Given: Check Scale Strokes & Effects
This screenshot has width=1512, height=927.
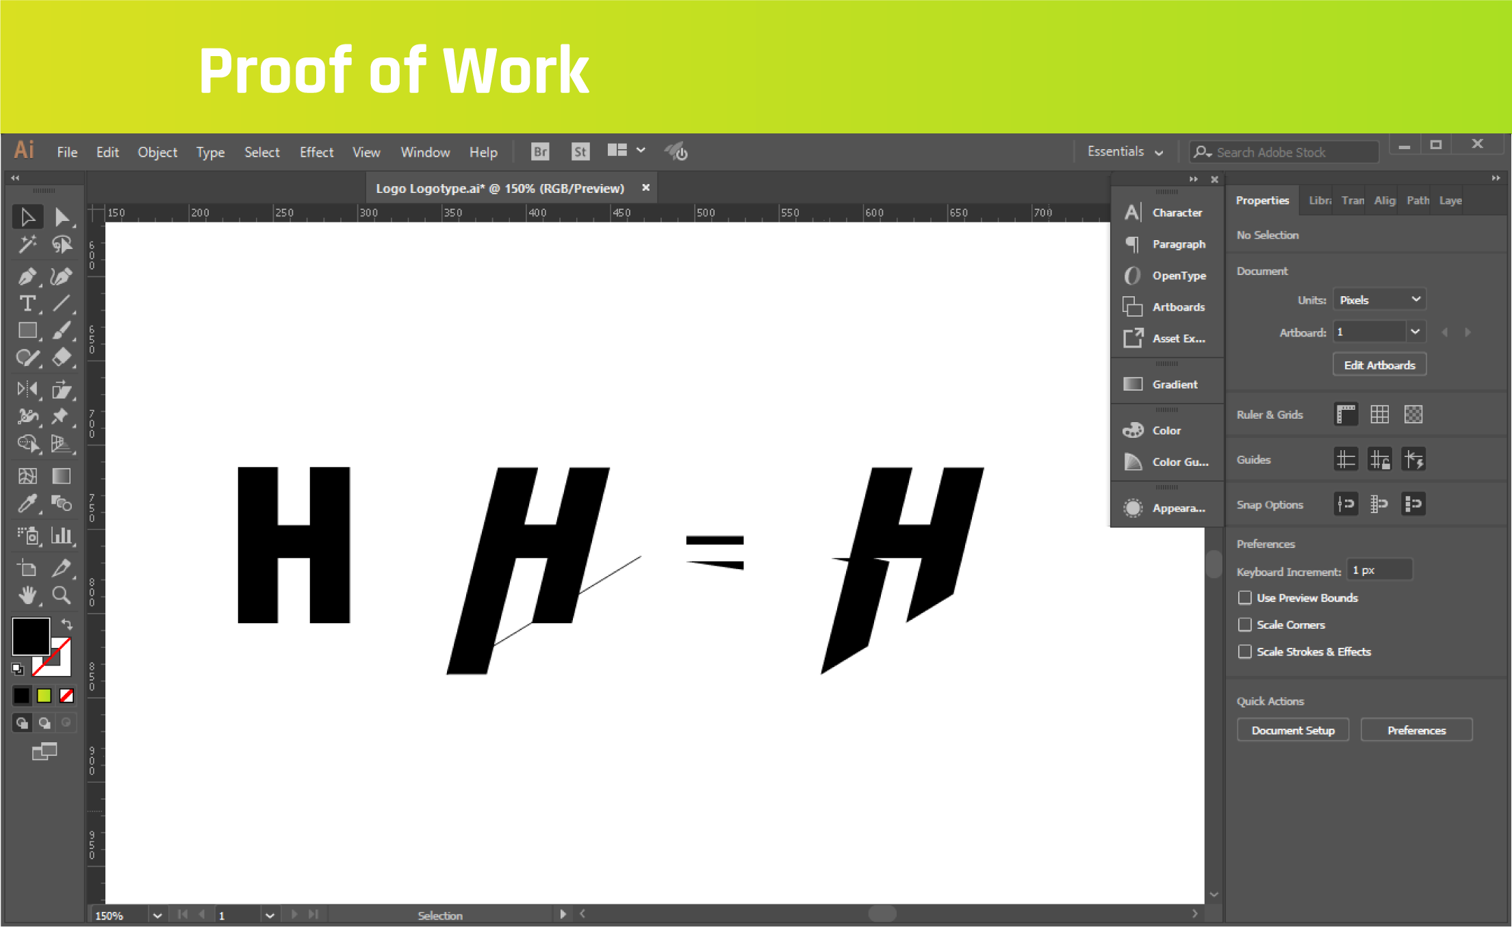Looking at the screenshot, I should click(x=1245, y=652).
